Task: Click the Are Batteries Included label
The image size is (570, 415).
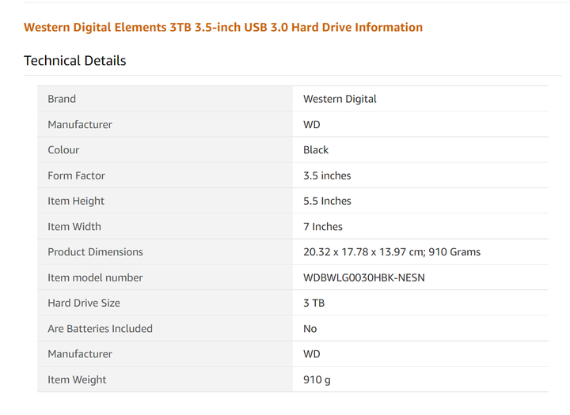Action: tap(101, 329)
